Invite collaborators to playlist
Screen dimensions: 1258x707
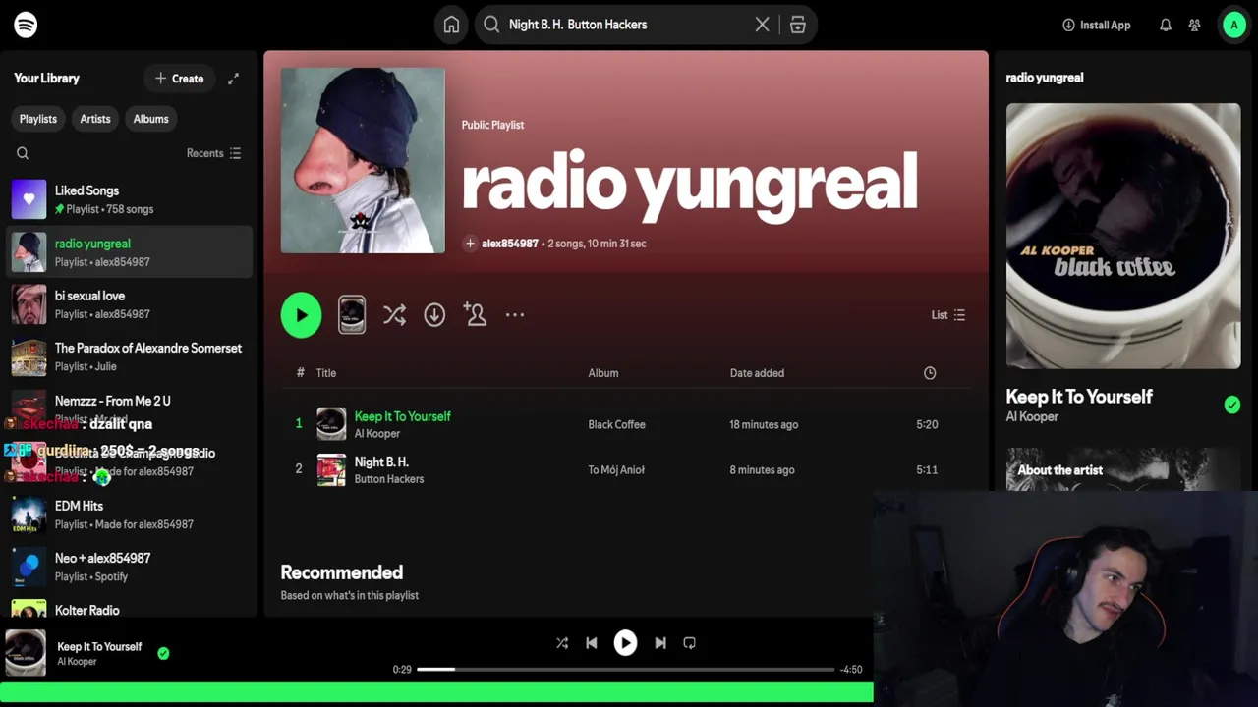(x=476, y=315)
